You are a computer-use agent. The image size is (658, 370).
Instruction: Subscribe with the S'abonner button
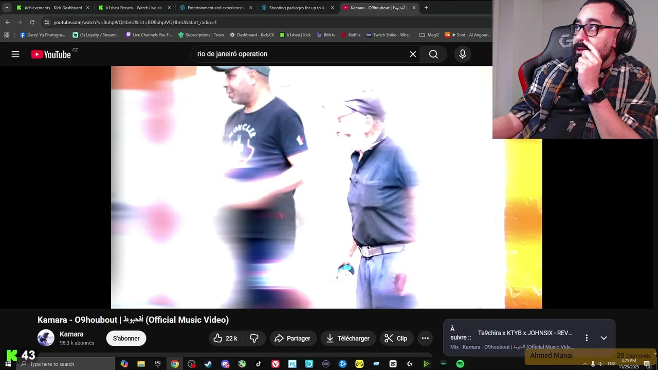click(126, 338)
